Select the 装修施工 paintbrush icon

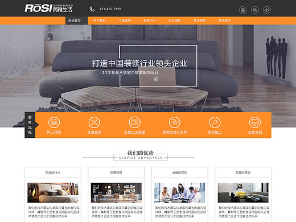tap(215, 122)
